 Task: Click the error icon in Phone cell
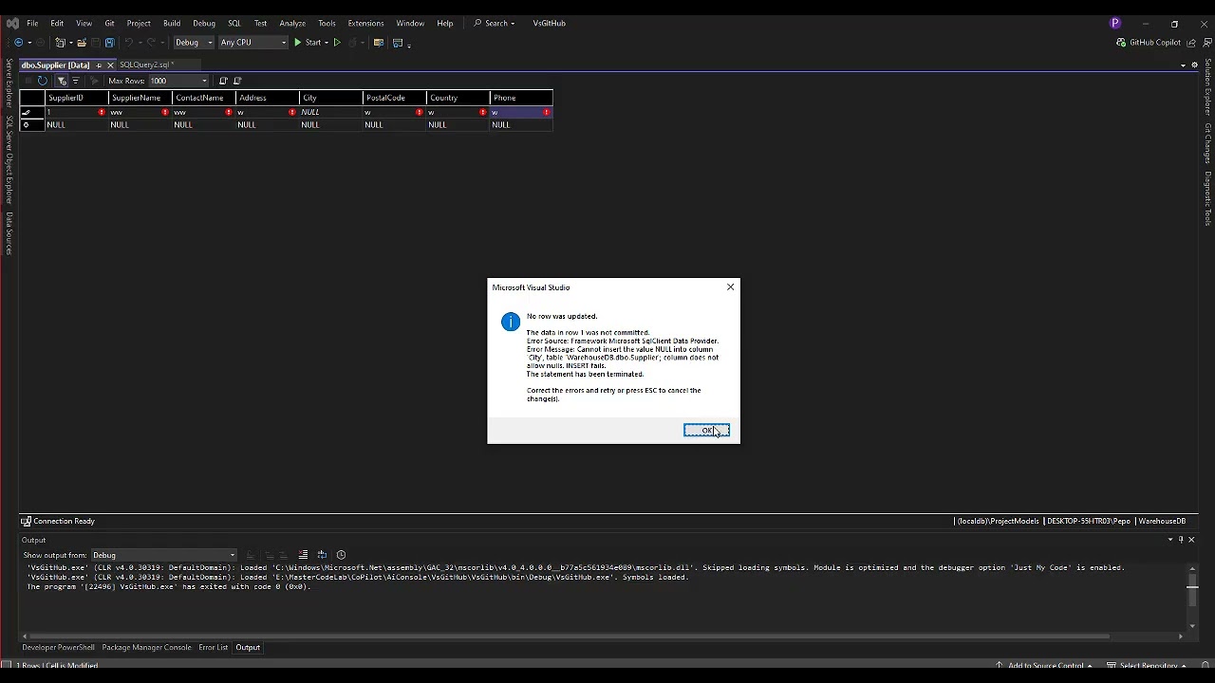[x=547, y=112]
